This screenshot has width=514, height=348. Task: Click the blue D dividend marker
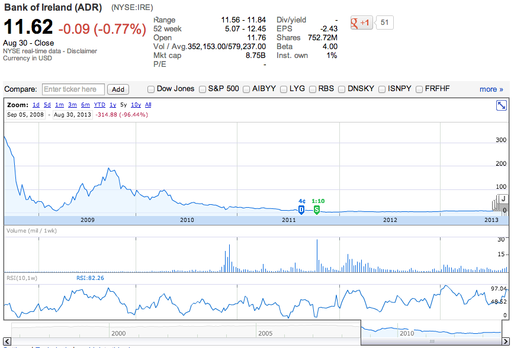pyautogui.click(x=301, y=210)
